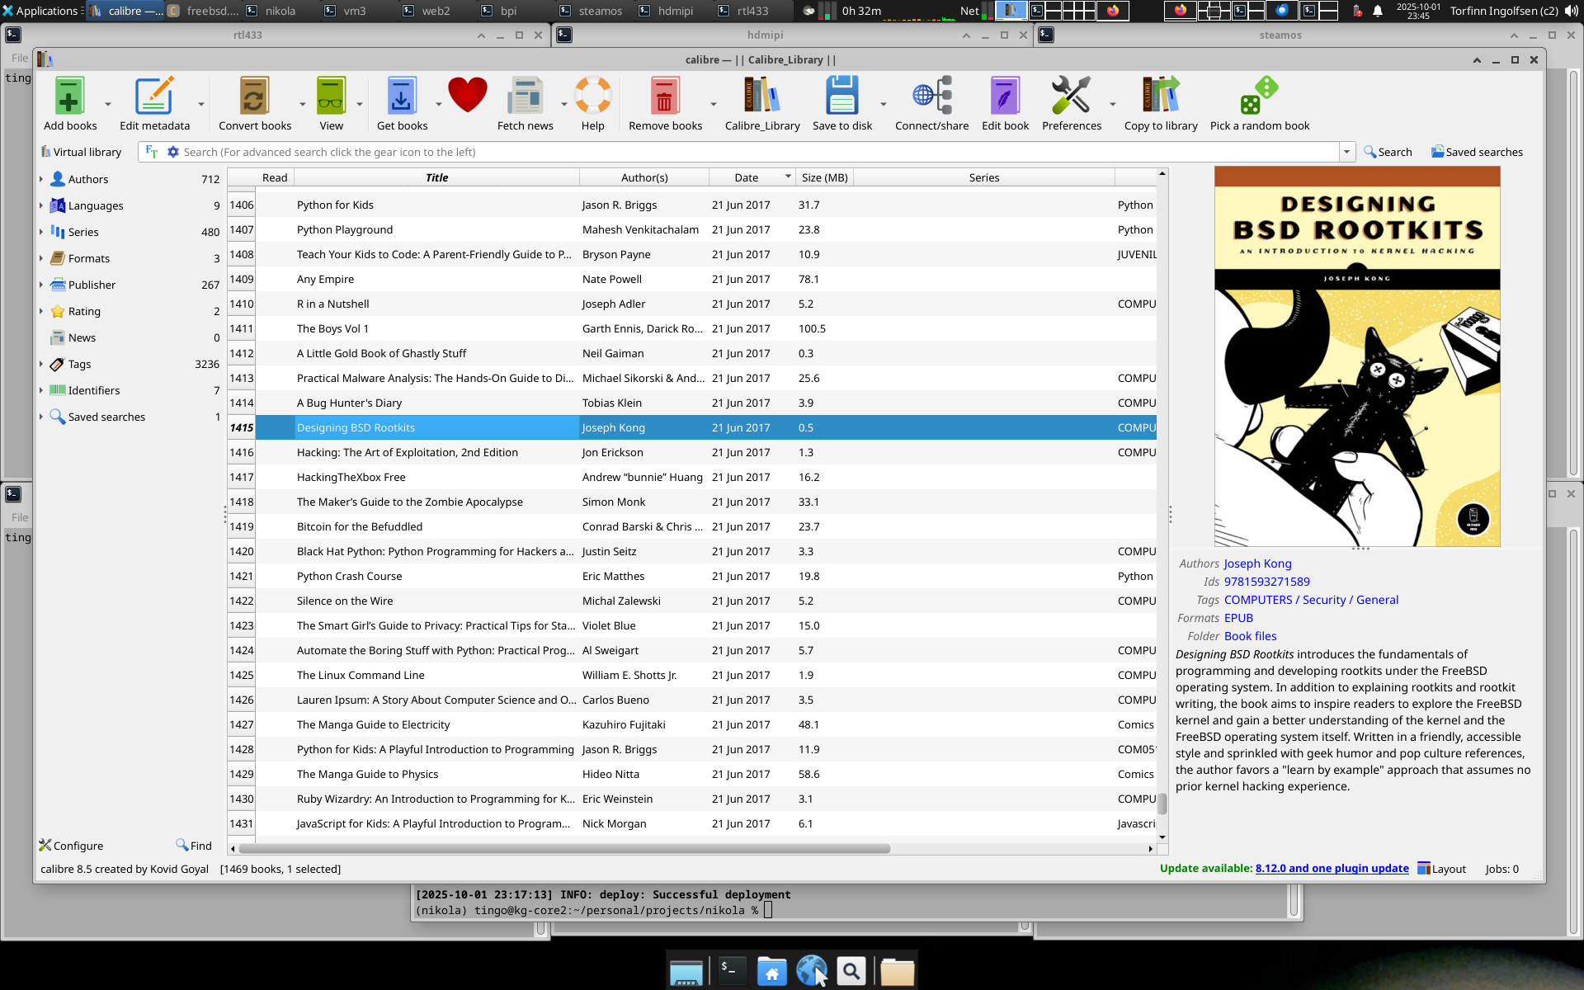Image resolution: width=1584 pixels, height=990 pixels.
Task: Open Layout panel toggle button
Action: tap(1441, 869)
